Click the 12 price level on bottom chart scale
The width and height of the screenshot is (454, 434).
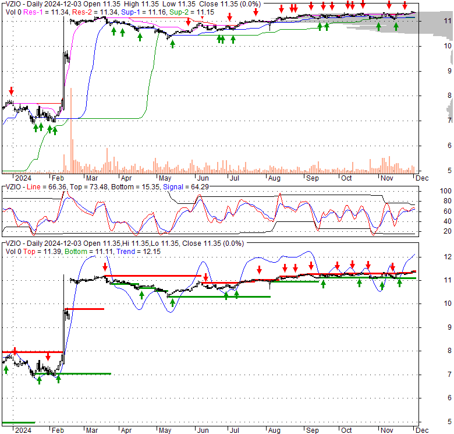coord(448,257)
